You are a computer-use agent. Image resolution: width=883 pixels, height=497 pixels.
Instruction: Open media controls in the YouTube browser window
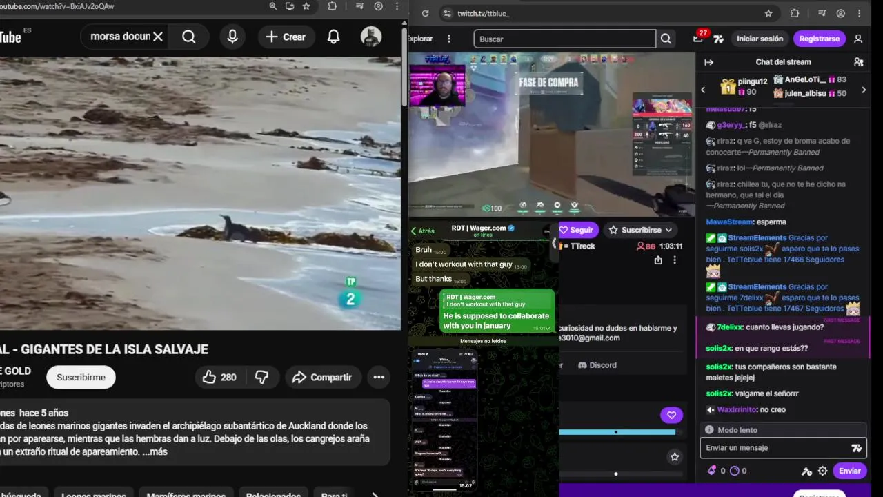[359, 6]
